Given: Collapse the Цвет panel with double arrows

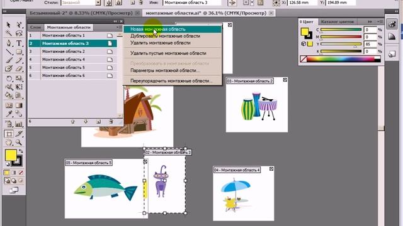Looking at the screenshot, I should point(370,22).
